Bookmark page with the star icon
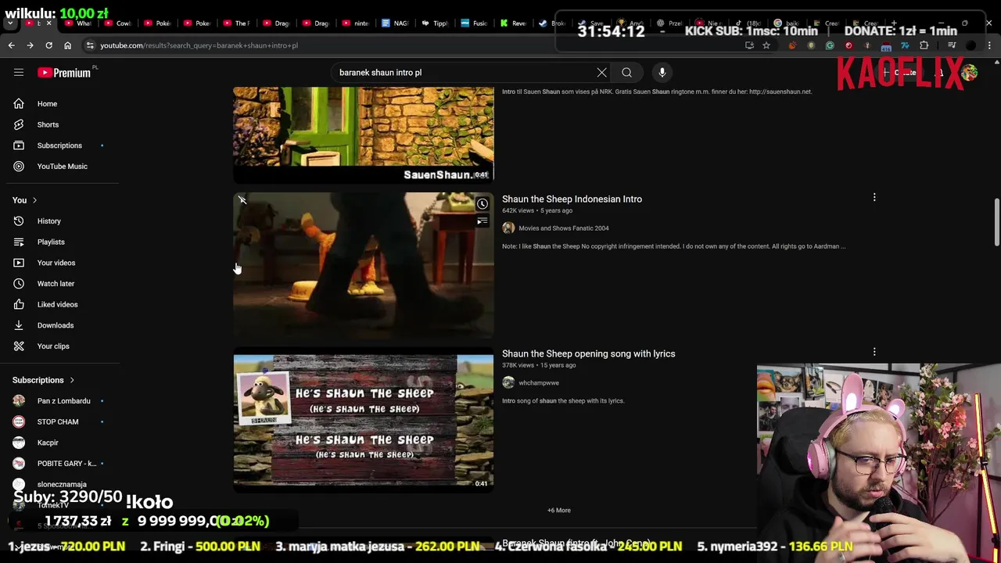The height and width of the screenshot is (563, 1001). coord(766,45)
